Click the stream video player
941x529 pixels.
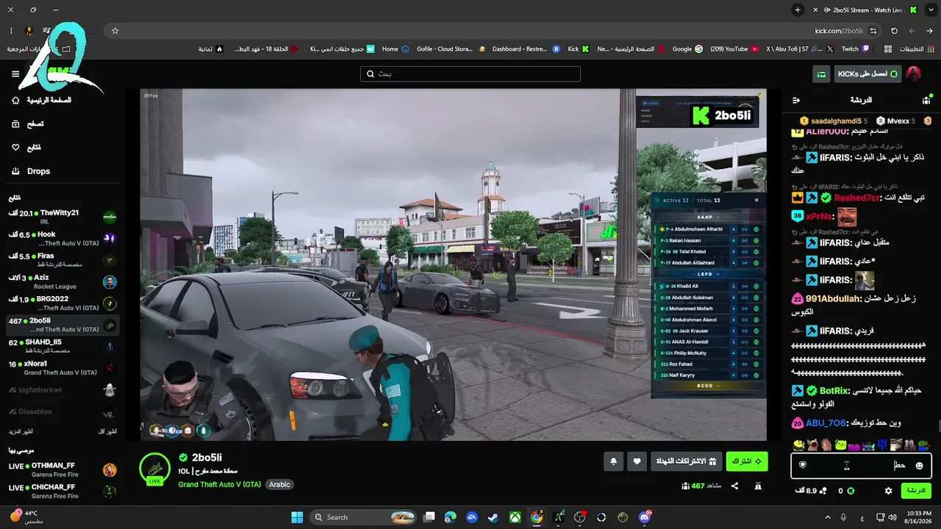coord(454,265)
